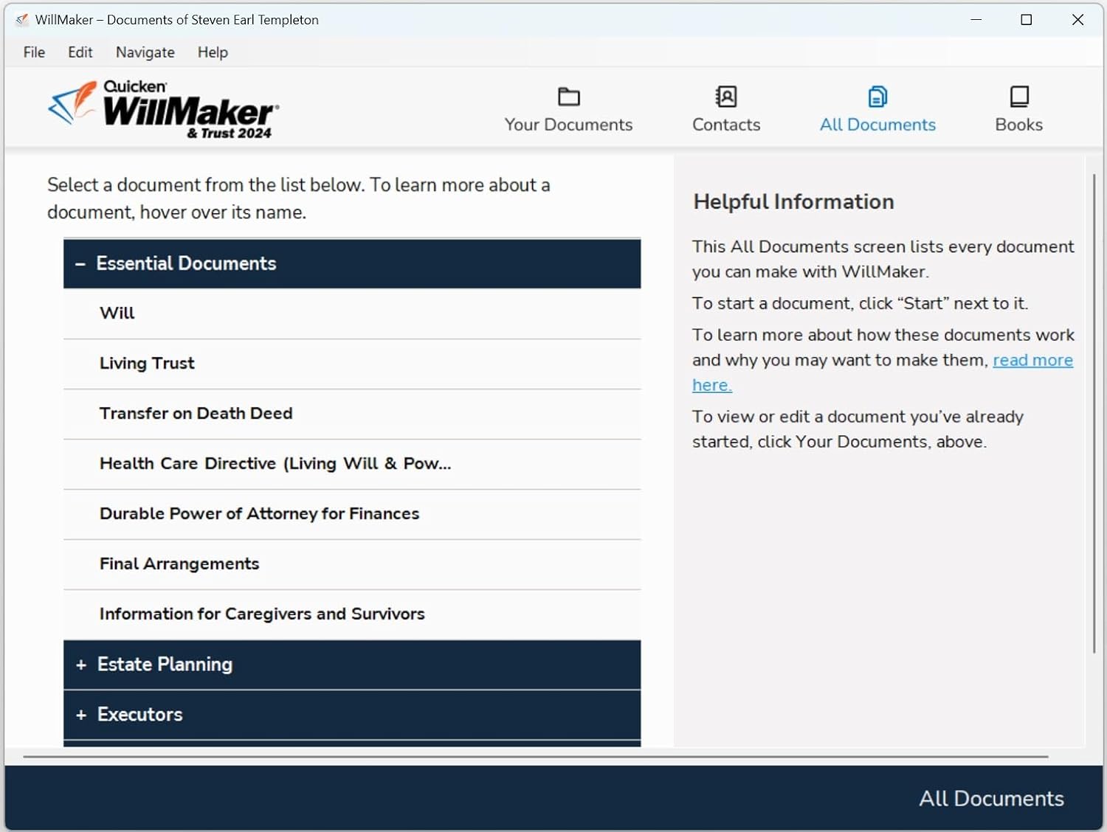Image resolution: width=1107 pixels, height=832 pixels.
Task: Follow the "read more here" link
Action: click(x=1032, y=360)
